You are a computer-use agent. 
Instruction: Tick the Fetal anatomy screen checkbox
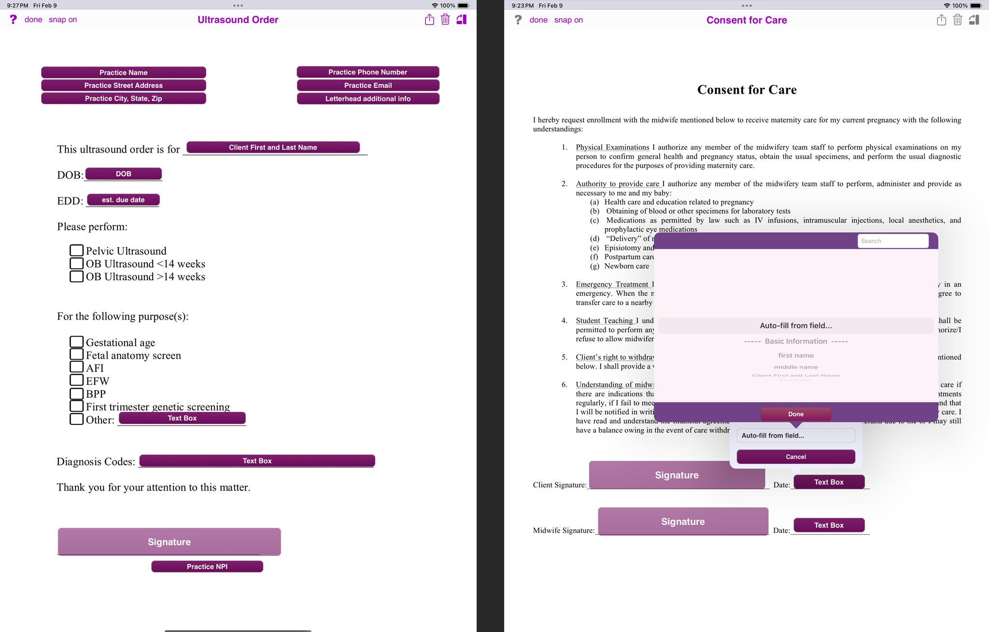(76, 354)
